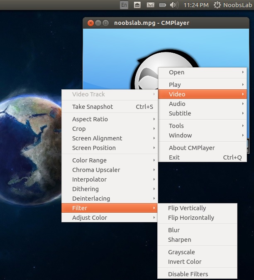Open the mail envelope indicator
254x280 pixels.
tap(150, 5)
